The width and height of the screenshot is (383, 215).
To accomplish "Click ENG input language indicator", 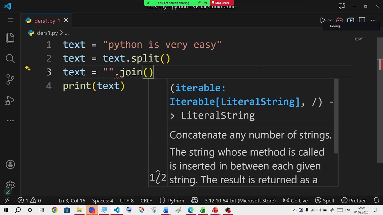I will (348, 210).
